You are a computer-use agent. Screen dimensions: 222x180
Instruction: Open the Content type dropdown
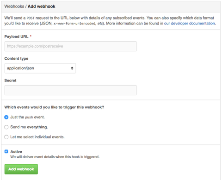point(40,68)
